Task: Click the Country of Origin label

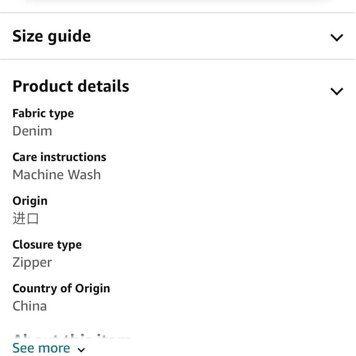Action: pyautogui.click(x=61, y=288)
